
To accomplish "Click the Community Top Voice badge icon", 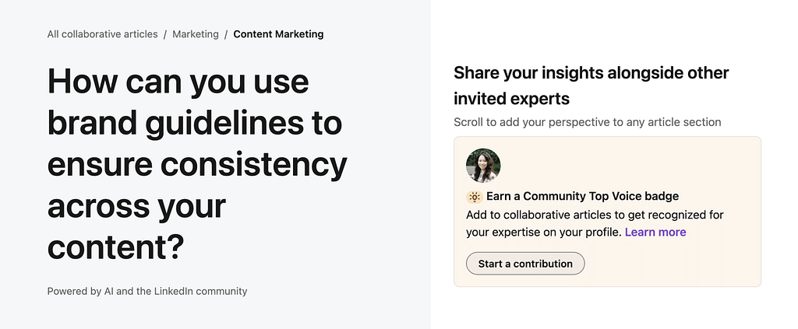I will [x=474, y=197].
